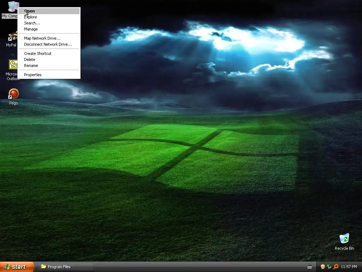Choose Open in the context menu
This screenshot has height=272, width=362.
tap(49, 11)
